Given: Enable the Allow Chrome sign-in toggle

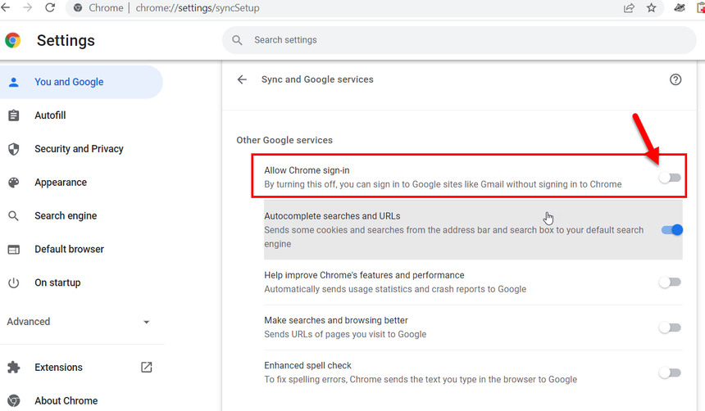Looking at the screenshot, I should 670,178.
